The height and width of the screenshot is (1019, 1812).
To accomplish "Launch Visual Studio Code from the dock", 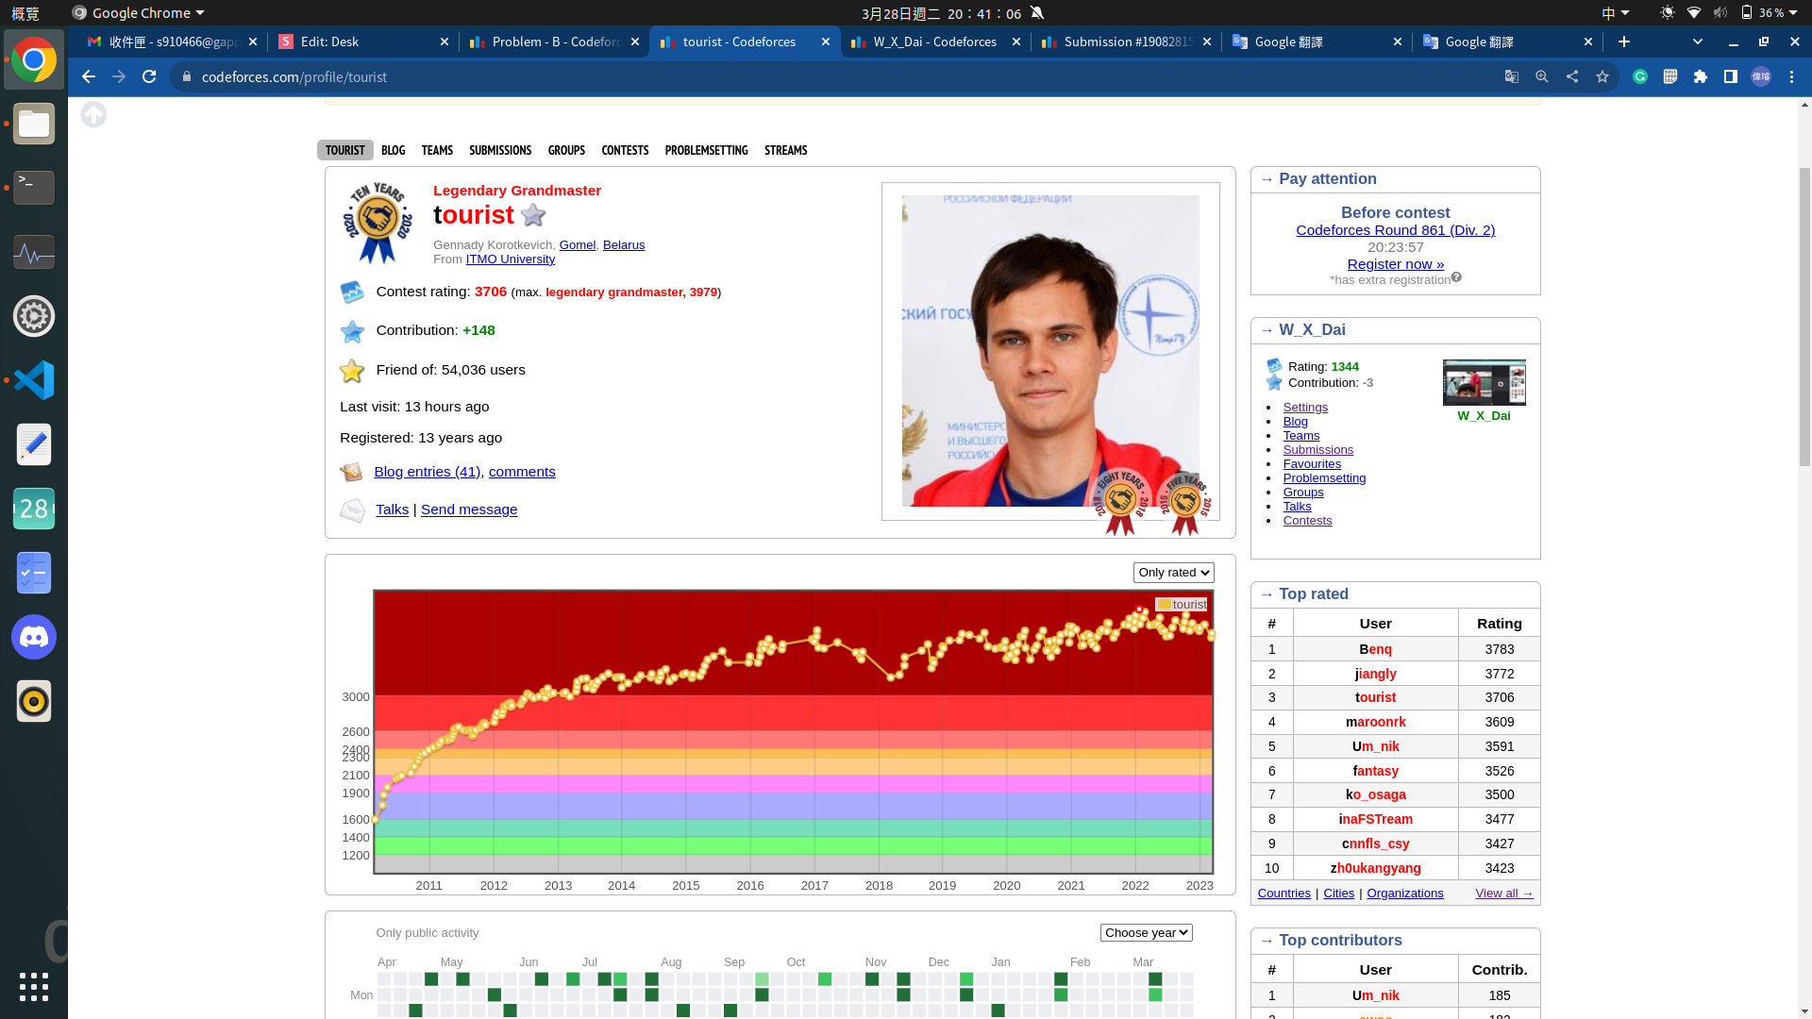I will point(34,381).
